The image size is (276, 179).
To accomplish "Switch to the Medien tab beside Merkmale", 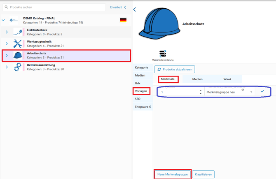I will click(x=197, y=79).
